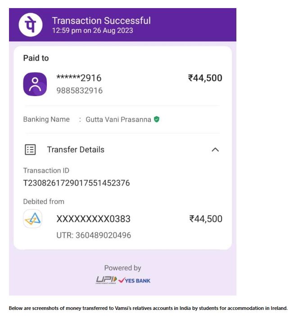Click the 12:59 pm transaction timestamp
The height and width of the screenshot is (318, 303).
pos(92,31)
